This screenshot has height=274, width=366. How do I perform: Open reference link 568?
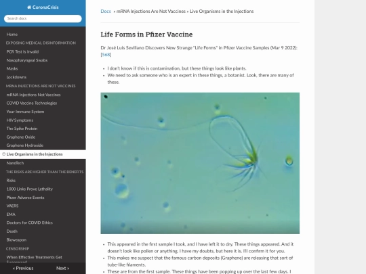(106, 55)
